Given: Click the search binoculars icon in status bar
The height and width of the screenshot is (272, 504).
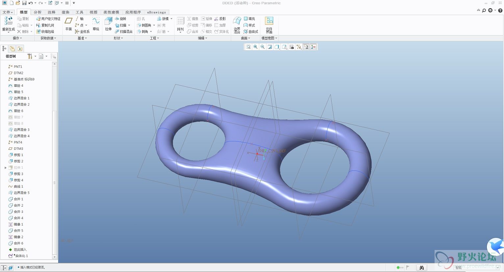Looking at the screenshot, I should coord(421,268).
